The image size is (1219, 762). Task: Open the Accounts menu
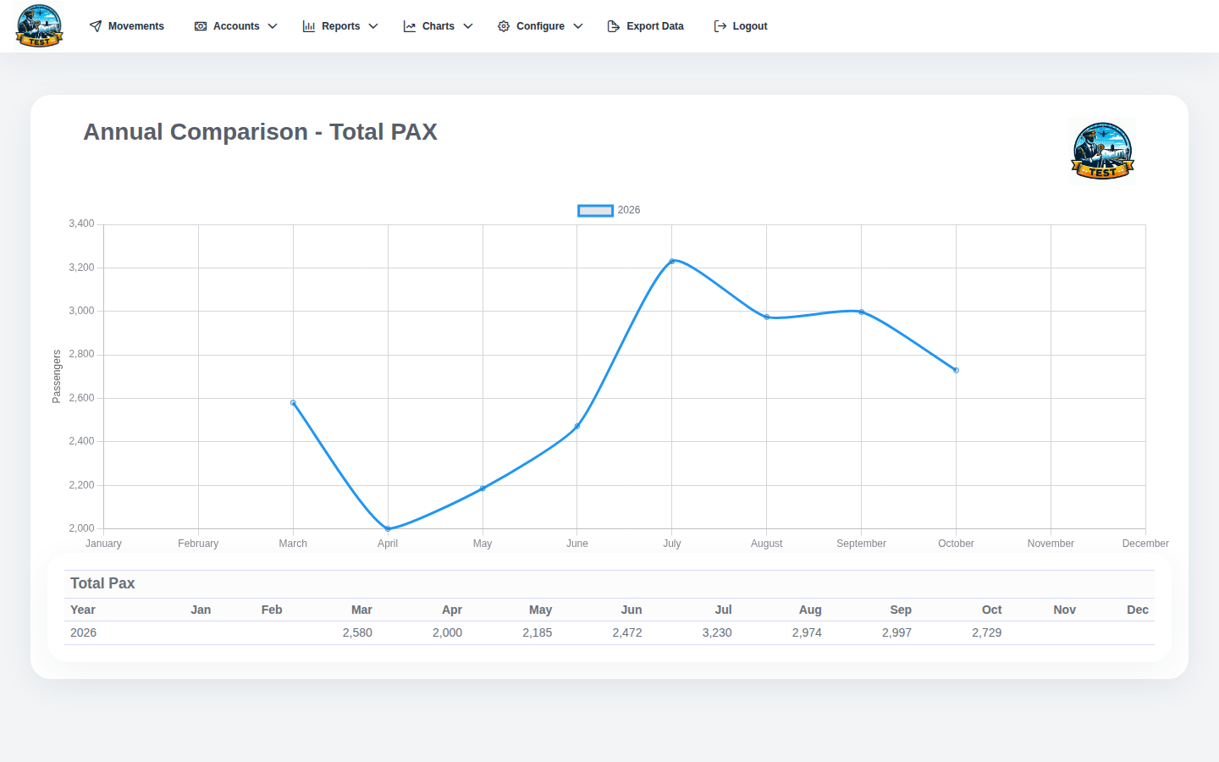click(x=236, y=26)
